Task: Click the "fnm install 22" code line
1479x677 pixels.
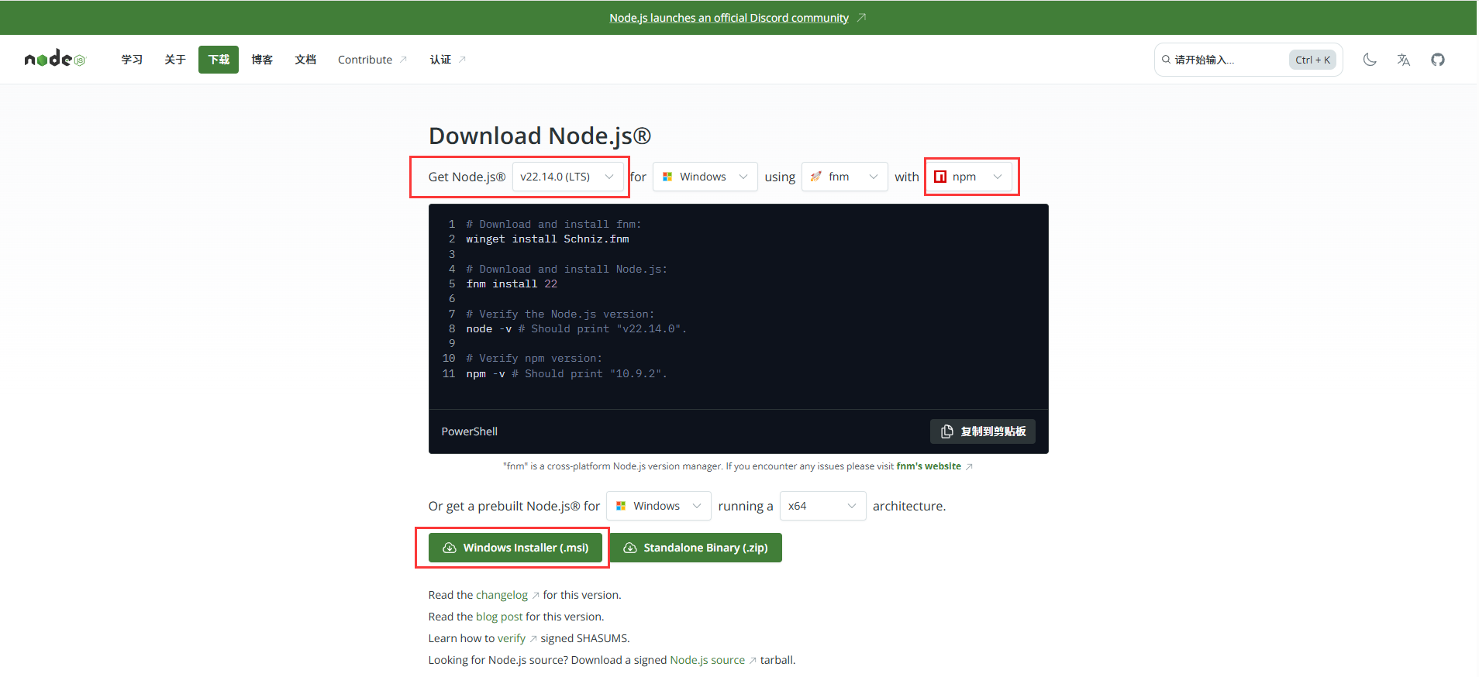Action: point(512,284)
